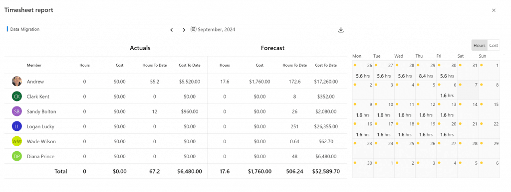Open the September, 2024 month picker
Image resolution: width=511 pixels, height=192 pixels.
[x=217, y=29]
